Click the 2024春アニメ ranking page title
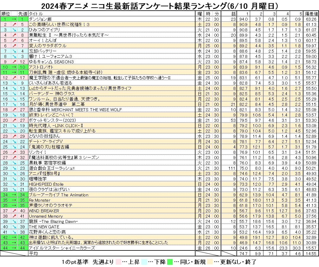Screen dimensions: 319x267 coord(160,6)
